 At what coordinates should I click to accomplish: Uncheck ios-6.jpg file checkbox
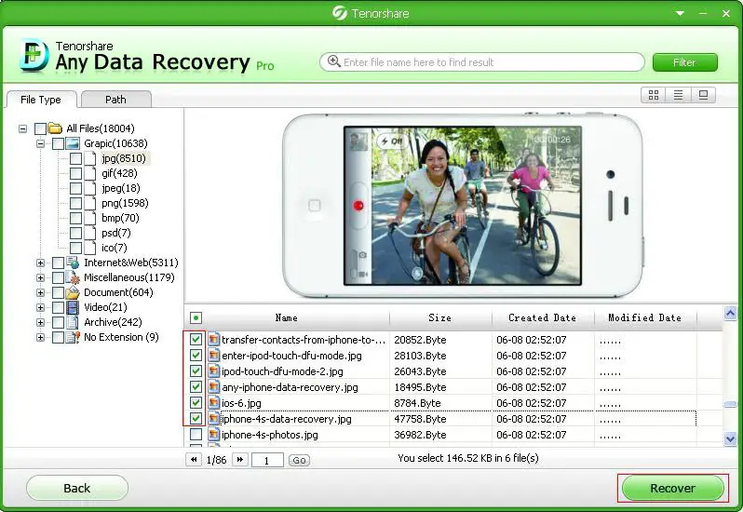(x=196, y=402)
